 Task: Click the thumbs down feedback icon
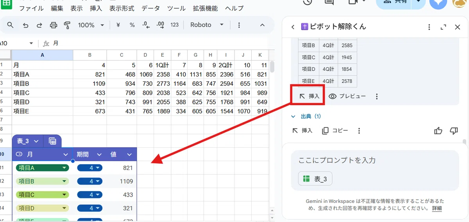[x=453, y=131]
